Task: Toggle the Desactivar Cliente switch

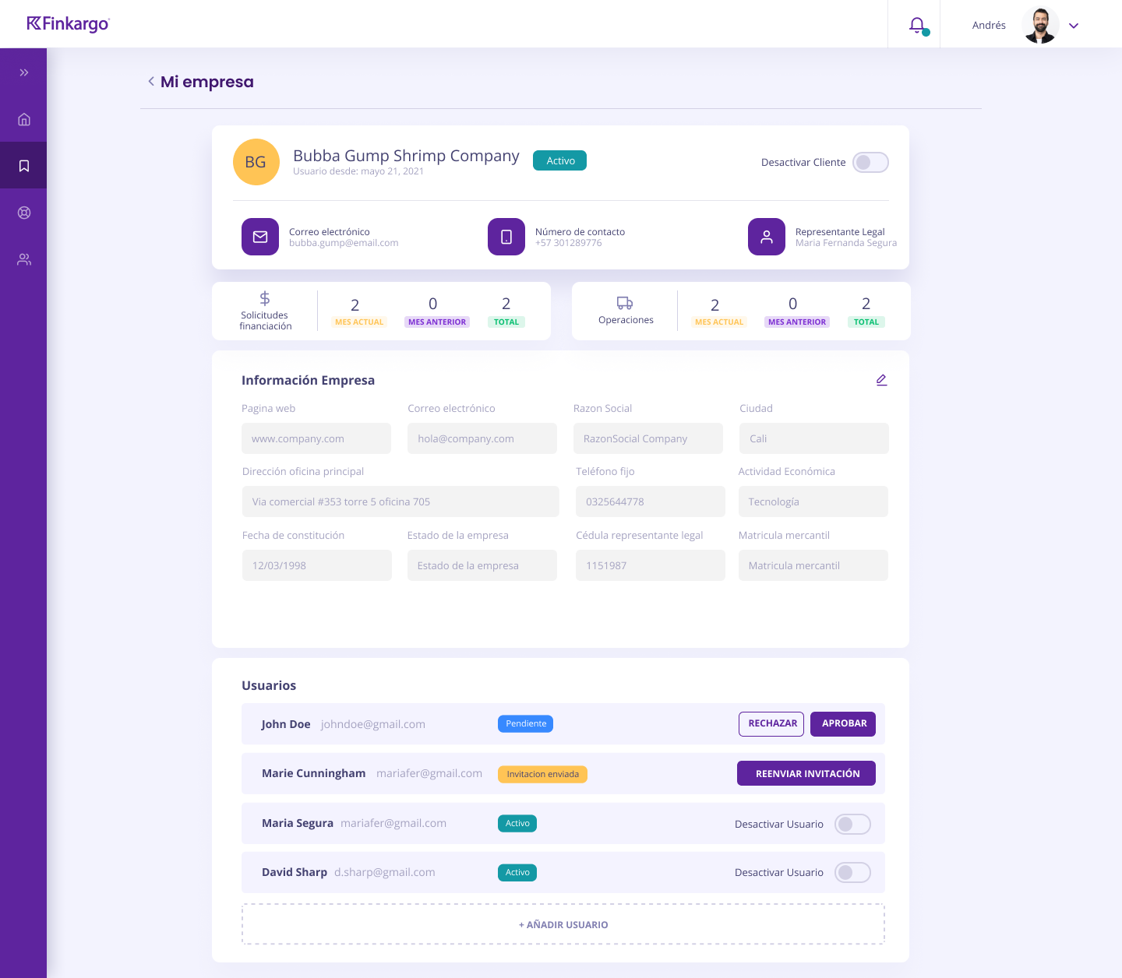Action: pos(870,162)
